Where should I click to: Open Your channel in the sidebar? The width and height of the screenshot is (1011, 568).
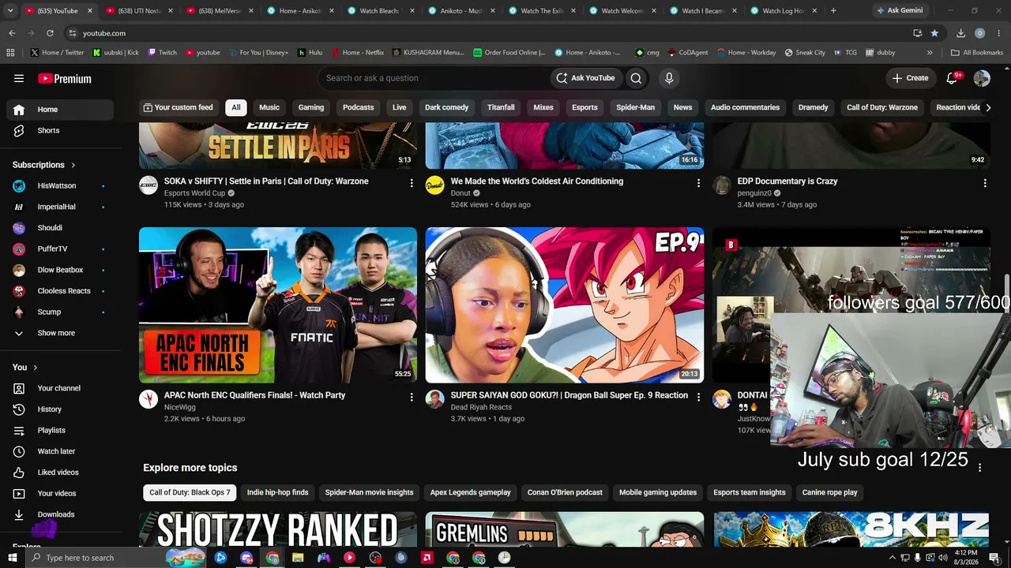tap(60, 388)
